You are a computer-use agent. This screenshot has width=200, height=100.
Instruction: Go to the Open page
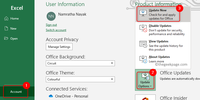click(x=17, y=38)
